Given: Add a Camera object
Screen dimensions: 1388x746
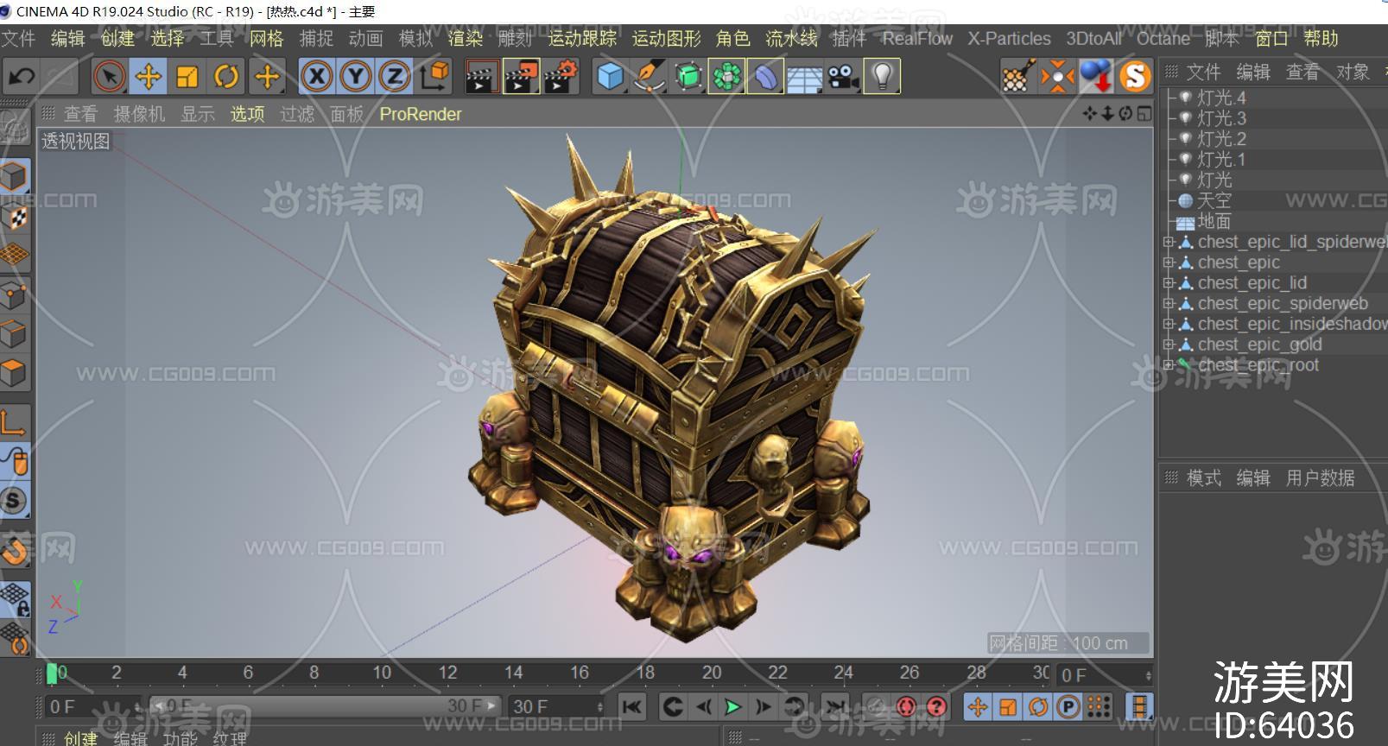Looking at the screenshot, I should [844, 77].
